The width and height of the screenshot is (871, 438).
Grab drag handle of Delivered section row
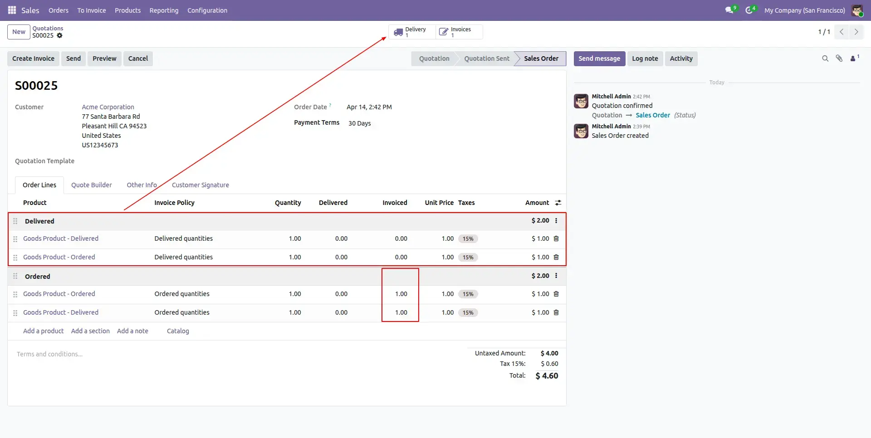pyautogui.click(x=15, y=221)
